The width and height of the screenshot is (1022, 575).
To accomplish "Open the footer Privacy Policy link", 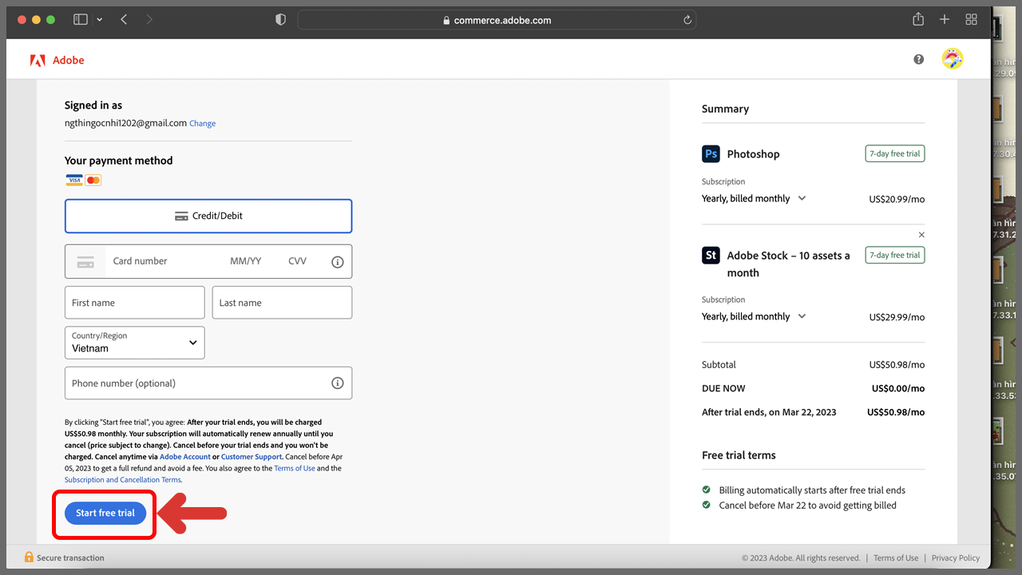I will 956,558.
